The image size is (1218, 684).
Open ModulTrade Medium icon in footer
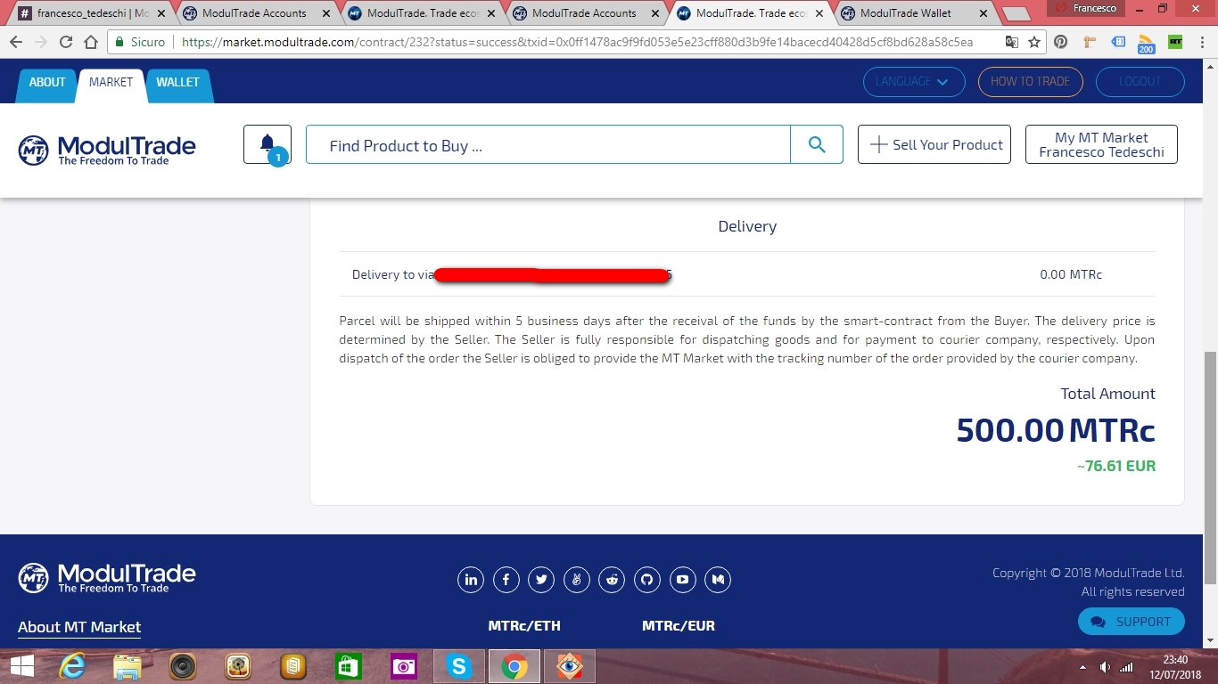coord(718,580)
